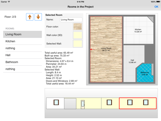
Task: Click the red wall selection arrow on the plan
Action: 92,49
